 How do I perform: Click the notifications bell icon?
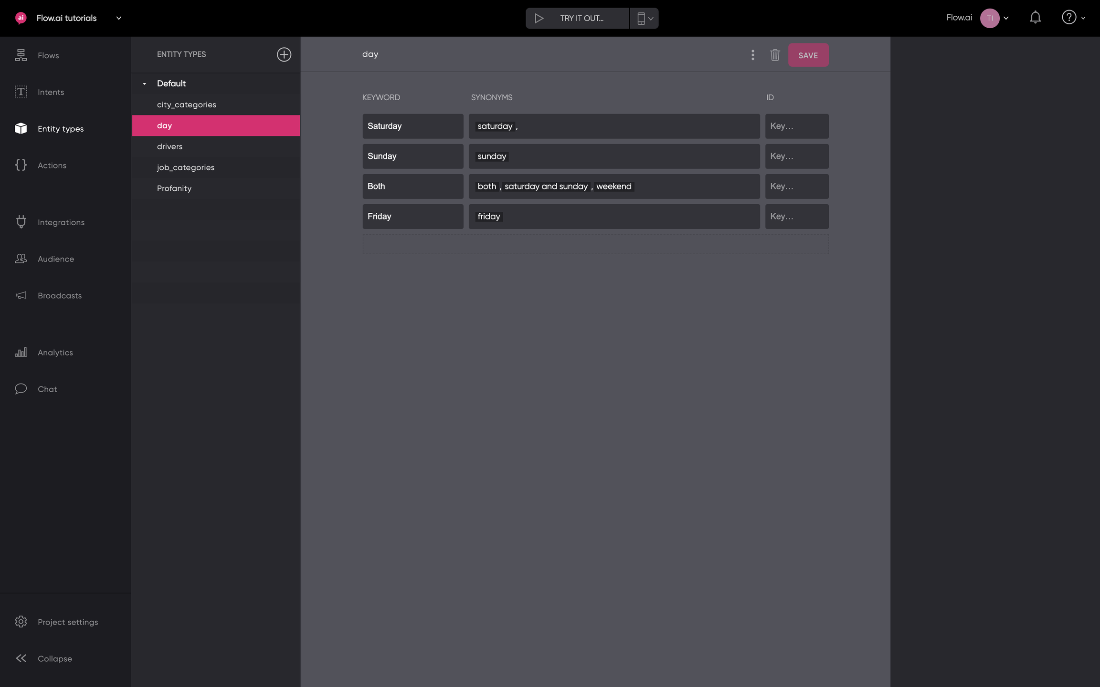[x=1035, y=18]
